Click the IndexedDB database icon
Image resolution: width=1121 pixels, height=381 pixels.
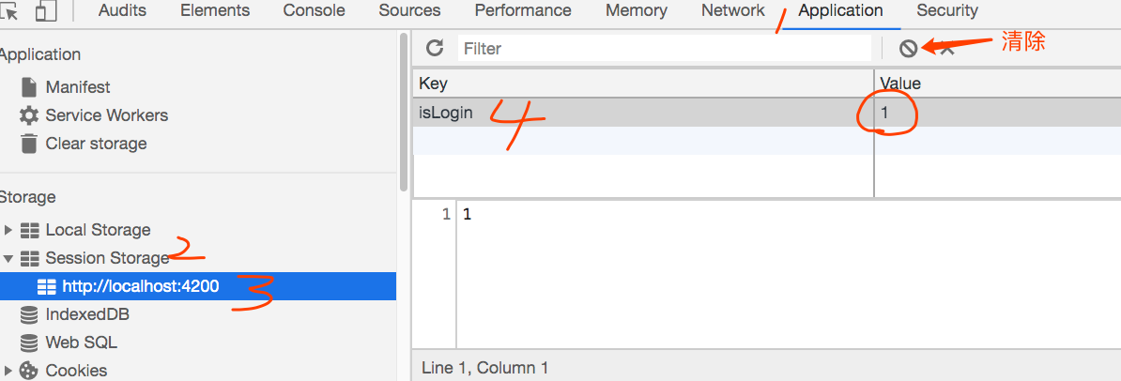point(28,314)
